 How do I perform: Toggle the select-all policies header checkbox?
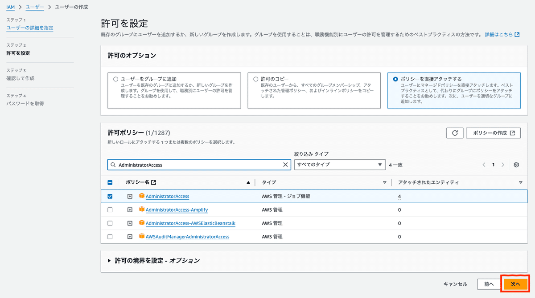pos(110,182)
